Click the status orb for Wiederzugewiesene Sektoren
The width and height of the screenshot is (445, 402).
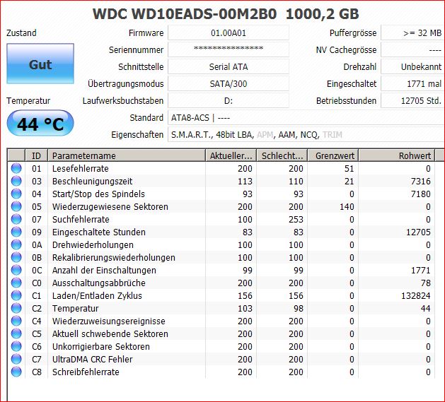click(x=16, y=206)
